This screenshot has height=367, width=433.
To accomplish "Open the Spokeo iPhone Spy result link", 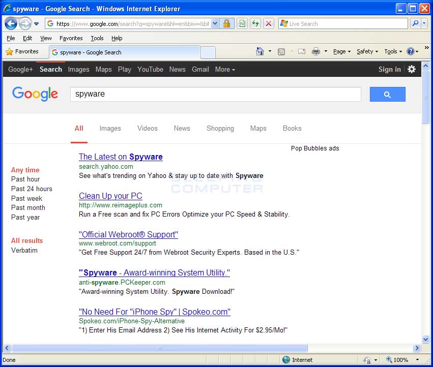I will (155, 312).
